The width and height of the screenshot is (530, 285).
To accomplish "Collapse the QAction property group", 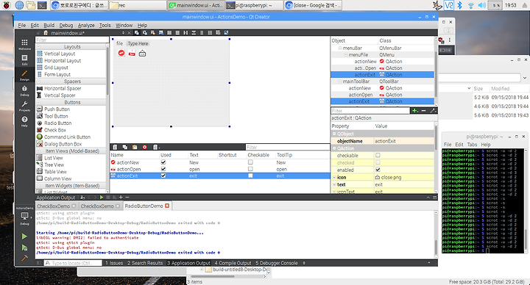I will coord(334,148).
